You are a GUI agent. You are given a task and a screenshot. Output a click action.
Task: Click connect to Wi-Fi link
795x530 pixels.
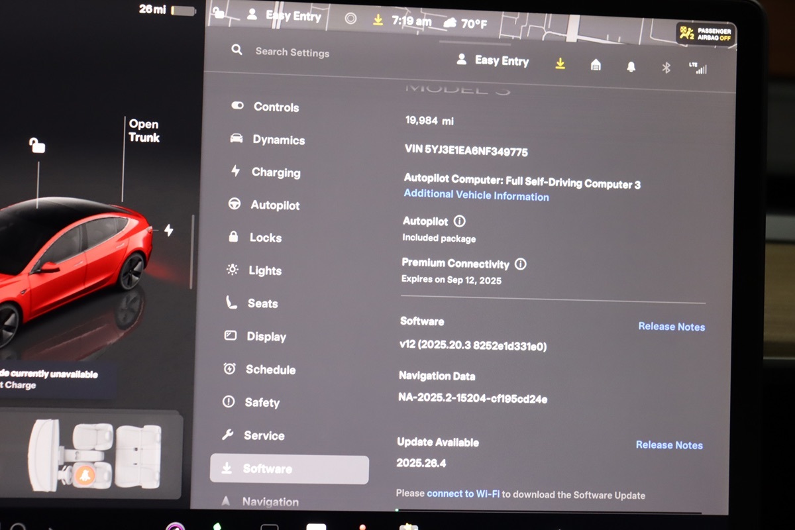463,494
